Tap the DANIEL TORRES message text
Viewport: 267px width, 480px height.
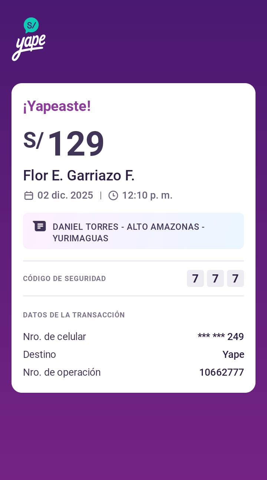click(x=128, y=232)
